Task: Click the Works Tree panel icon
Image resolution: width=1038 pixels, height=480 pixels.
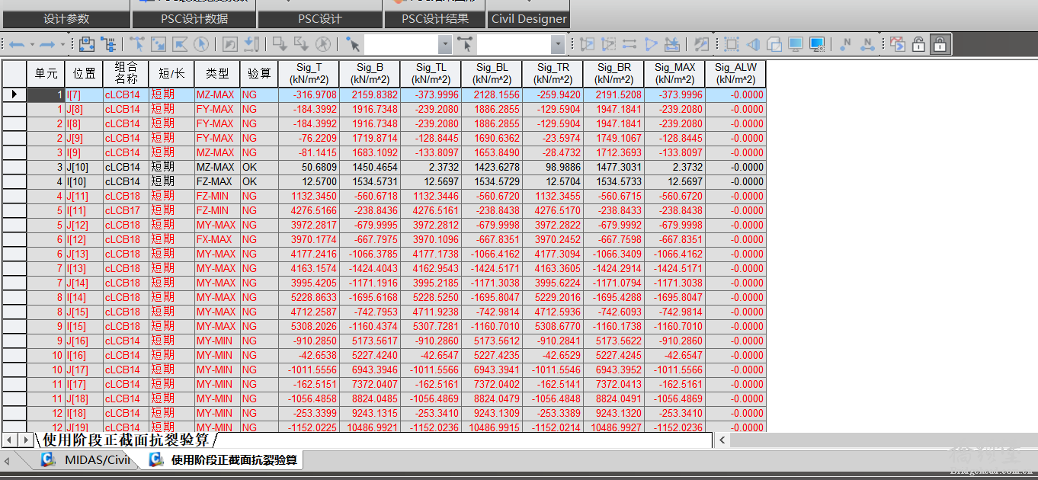Action: pos(87,45)
